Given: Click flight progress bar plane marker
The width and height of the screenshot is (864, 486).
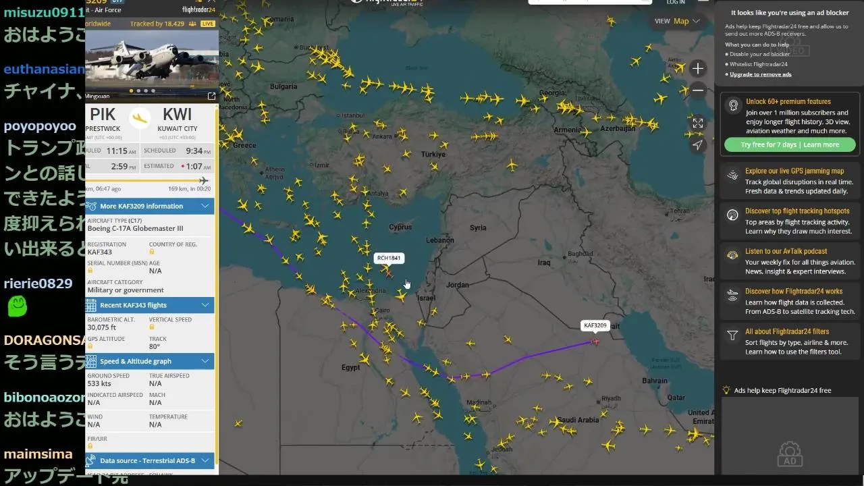Looking at the screenshot, I should tap(204, 180).
